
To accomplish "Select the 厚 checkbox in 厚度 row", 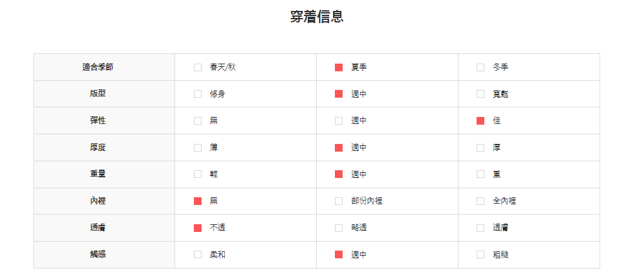I will point(480,148).
